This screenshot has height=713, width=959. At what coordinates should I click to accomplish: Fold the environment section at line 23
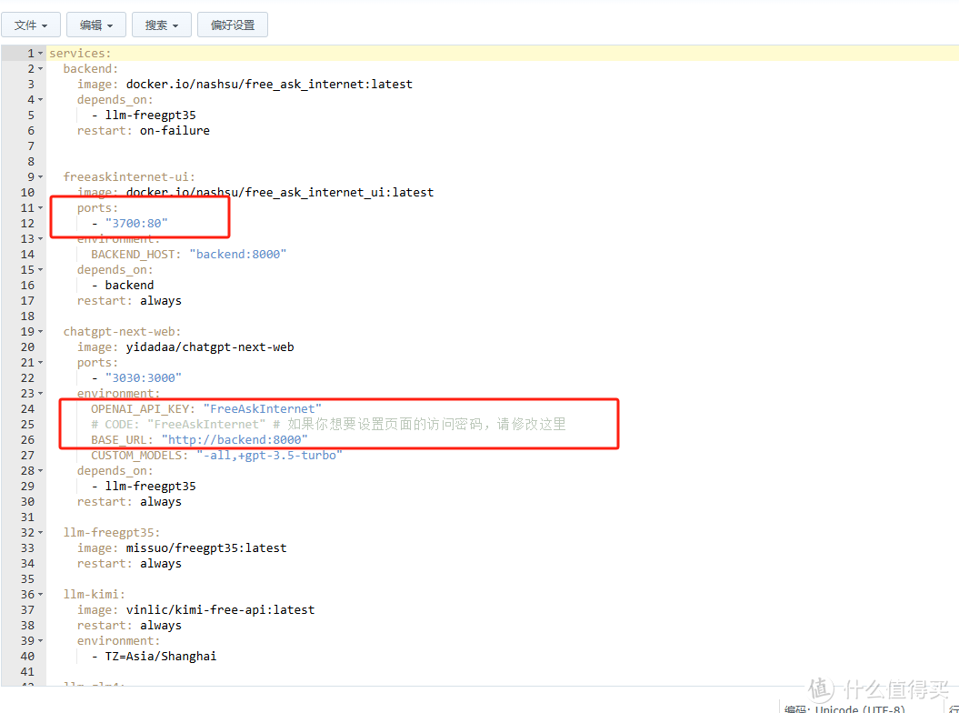tap(41, 394)
